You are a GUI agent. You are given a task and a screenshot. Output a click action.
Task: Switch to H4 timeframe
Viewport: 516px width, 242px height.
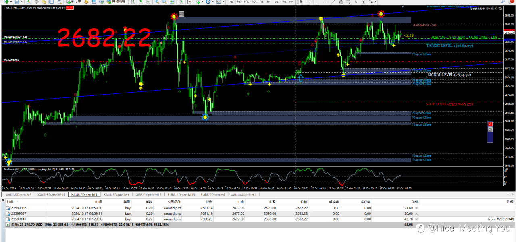point(269,2)
